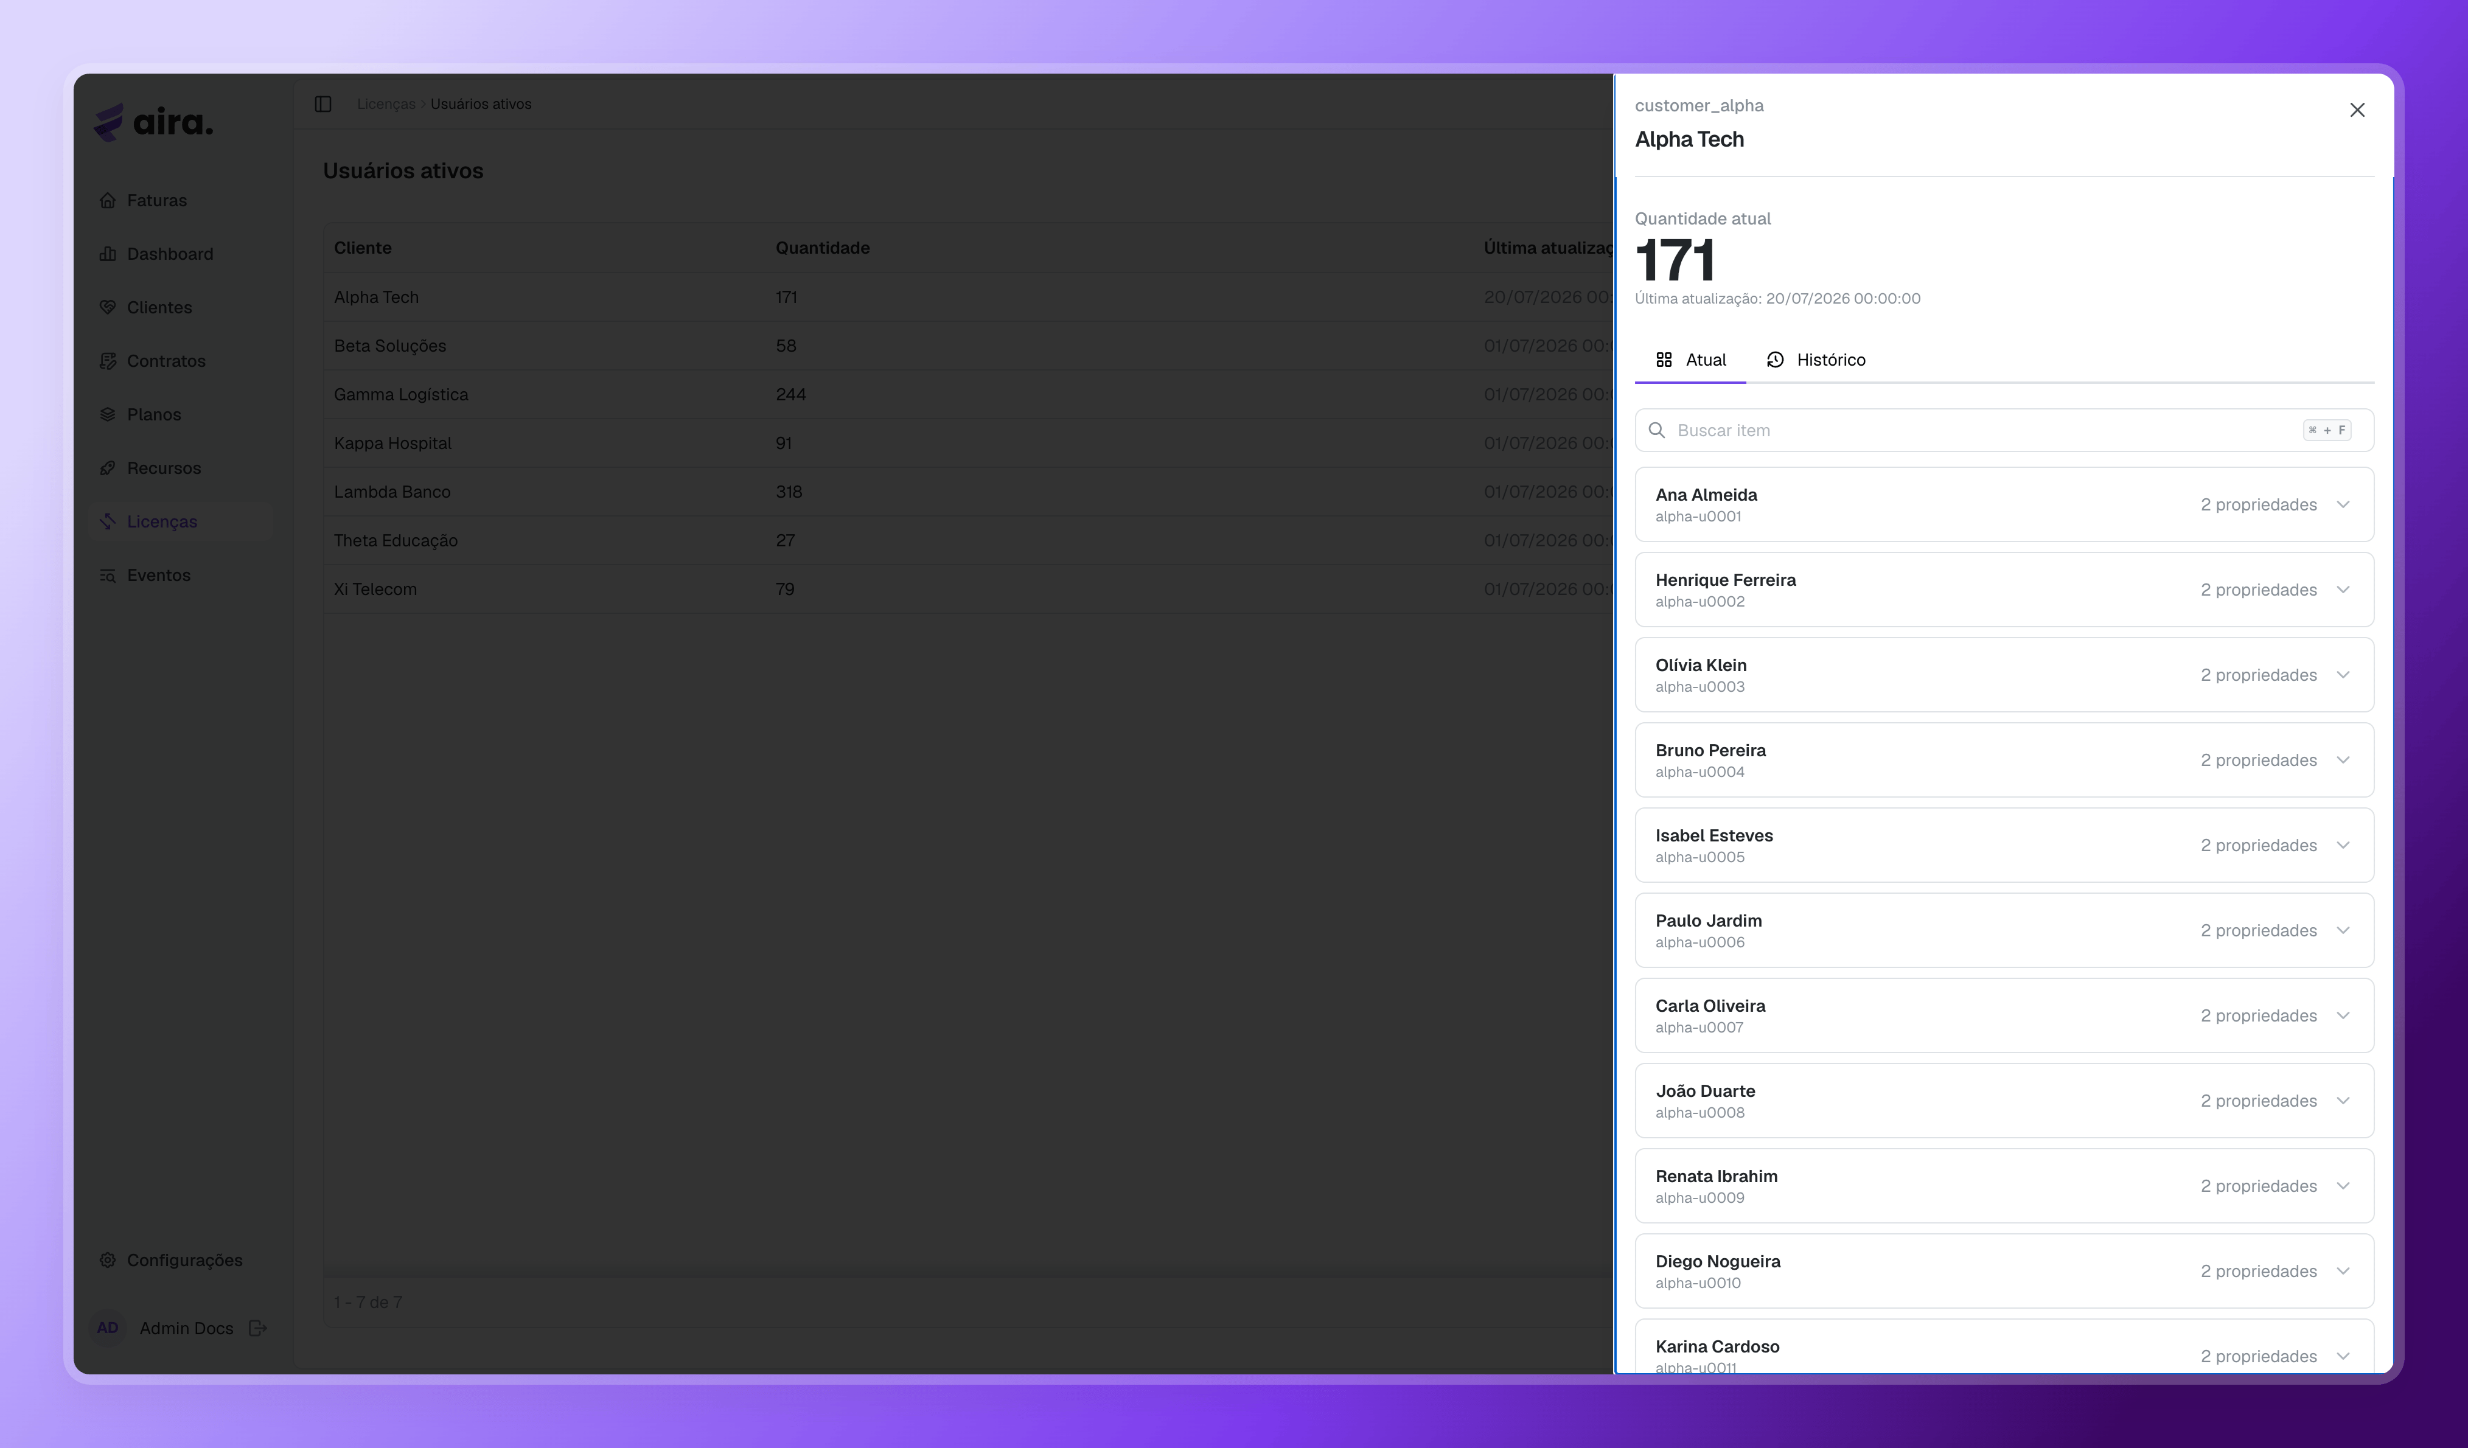Click the Theta Educação table cell

point(396,540)
